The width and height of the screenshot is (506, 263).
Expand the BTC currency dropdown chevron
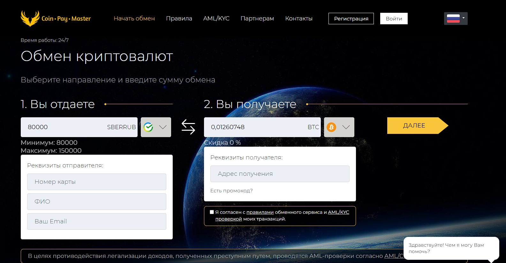click(x=346, y=127)
